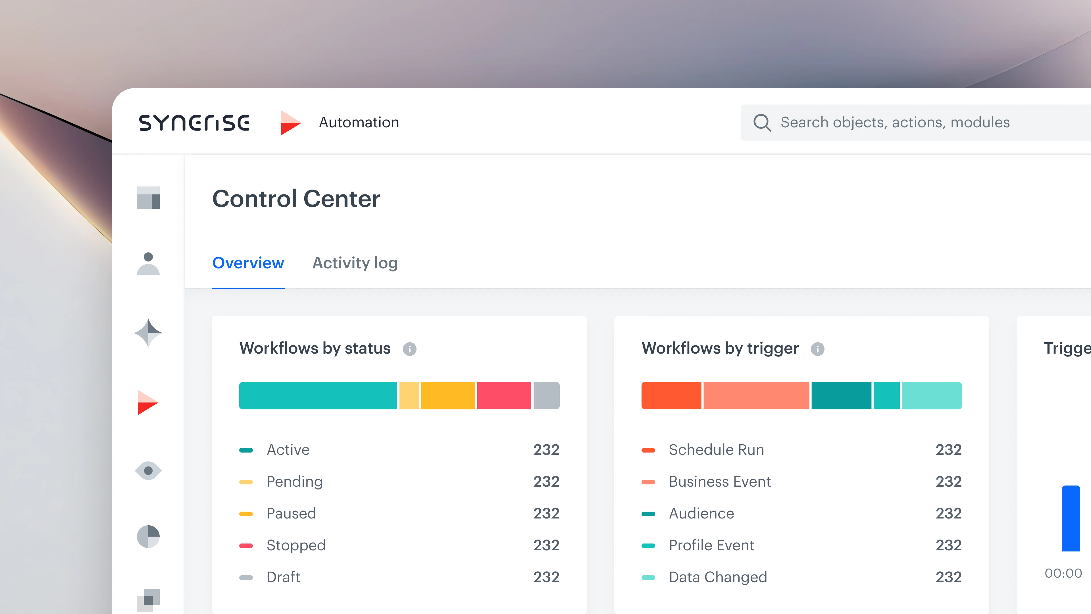Select the Draft legend row
Image resolution: width=1091 pixels, height=614 pixels.
tap(399, 577)
